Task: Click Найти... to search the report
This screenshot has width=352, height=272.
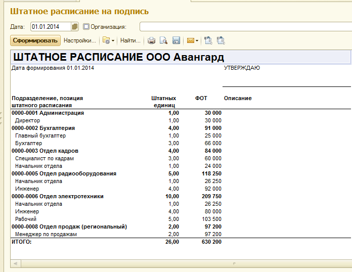Action: pos(130,40)
